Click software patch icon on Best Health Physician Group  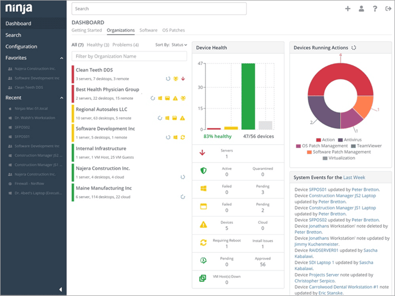(x=168, y=98)
